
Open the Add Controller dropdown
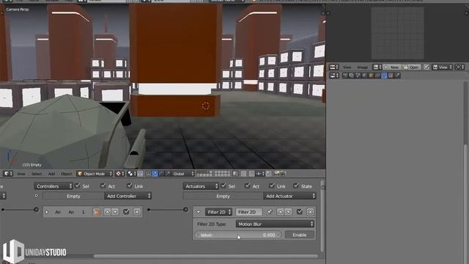point(128,196)
